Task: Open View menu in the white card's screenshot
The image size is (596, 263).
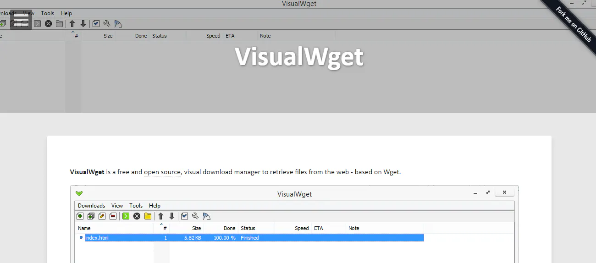Action: tap(117, 206)
